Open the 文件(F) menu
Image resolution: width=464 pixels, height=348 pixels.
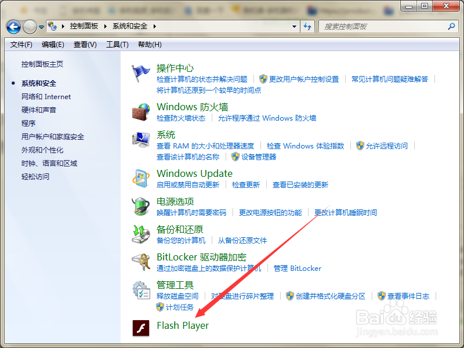[x=21, y=45]
